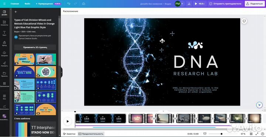The width and height of the screenshot is (266, 137).
Task: Open the help question mark icon
Action: point(262,134)
